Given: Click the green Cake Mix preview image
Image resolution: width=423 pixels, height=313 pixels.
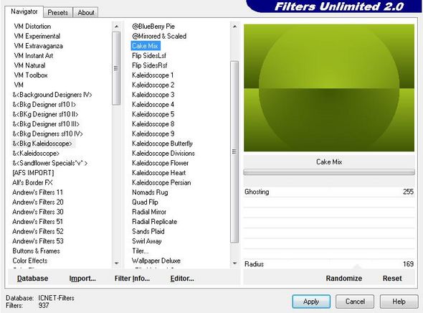Looking at the screenshot, I should [329, 88].
